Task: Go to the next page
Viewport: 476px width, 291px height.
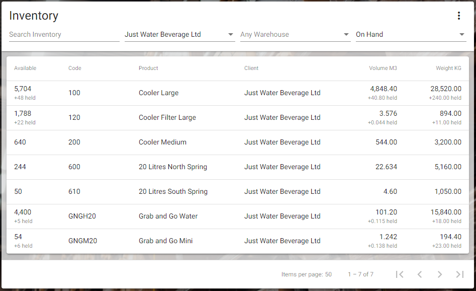Action: click(440, 274)
